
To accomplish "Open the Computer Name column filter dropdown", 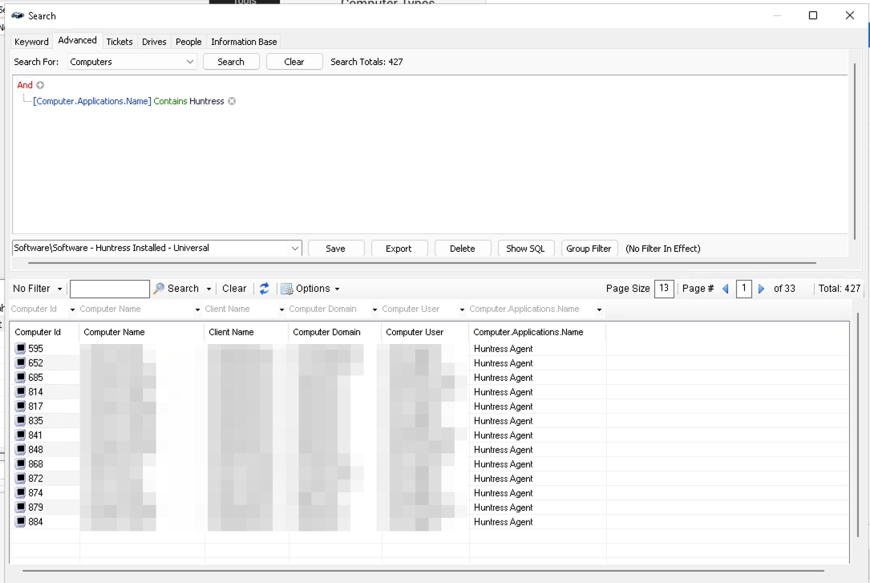I will [x=197, y=310].
